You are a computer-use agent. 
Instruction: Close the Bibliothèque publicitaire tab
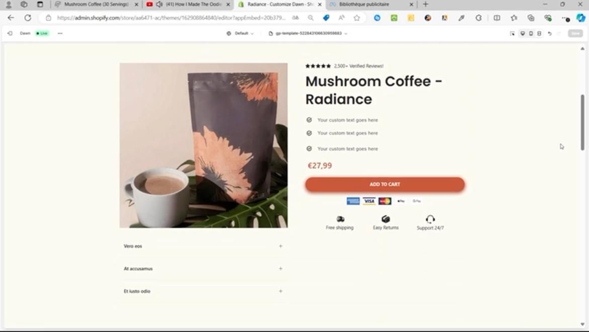[411, 5]
